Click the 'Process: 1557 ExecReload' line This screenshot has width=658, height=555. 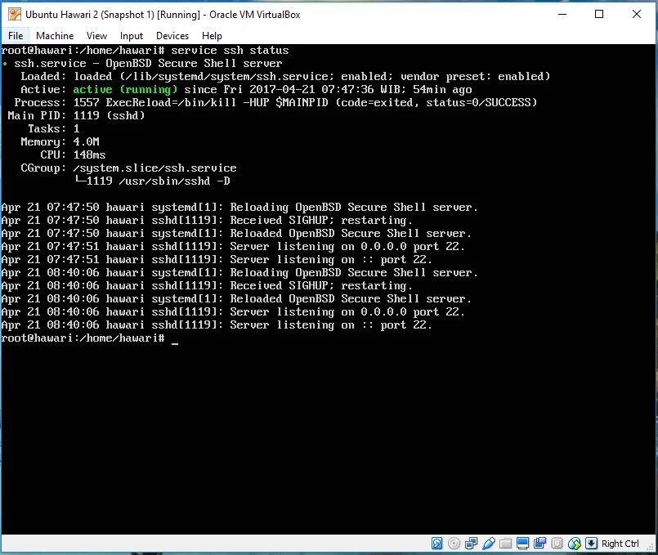click(275, 102)
